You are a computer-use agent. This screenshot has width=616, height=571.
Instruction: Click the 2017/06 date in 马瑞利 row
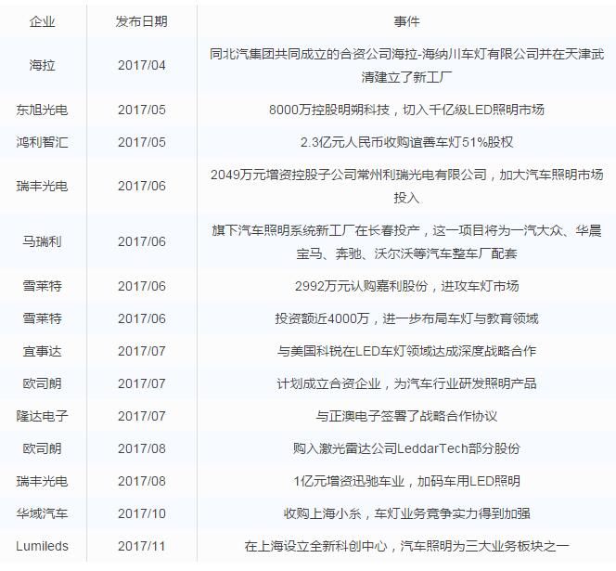click(141, 241)
